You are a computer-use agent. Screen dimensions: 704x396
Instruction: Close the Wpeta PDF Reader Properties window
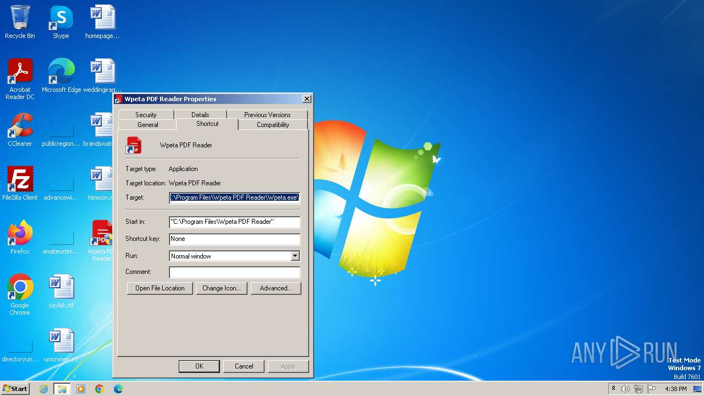tap(307, 99)
